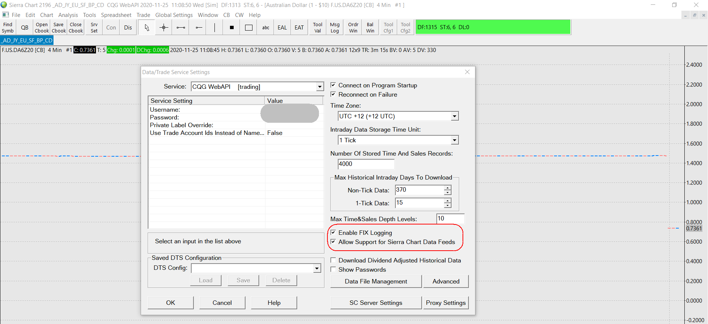Enable Download Dividend Adjusted Historical Data
Image resolution: width=708 pixels, height=324 pixels.
click(x=333, y=260)
